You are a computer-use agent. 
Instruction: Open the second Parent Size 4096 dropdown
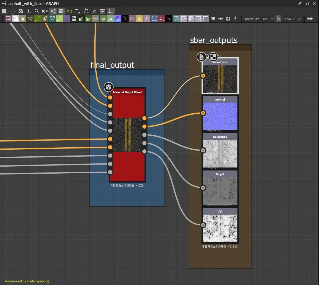point(289,19)
